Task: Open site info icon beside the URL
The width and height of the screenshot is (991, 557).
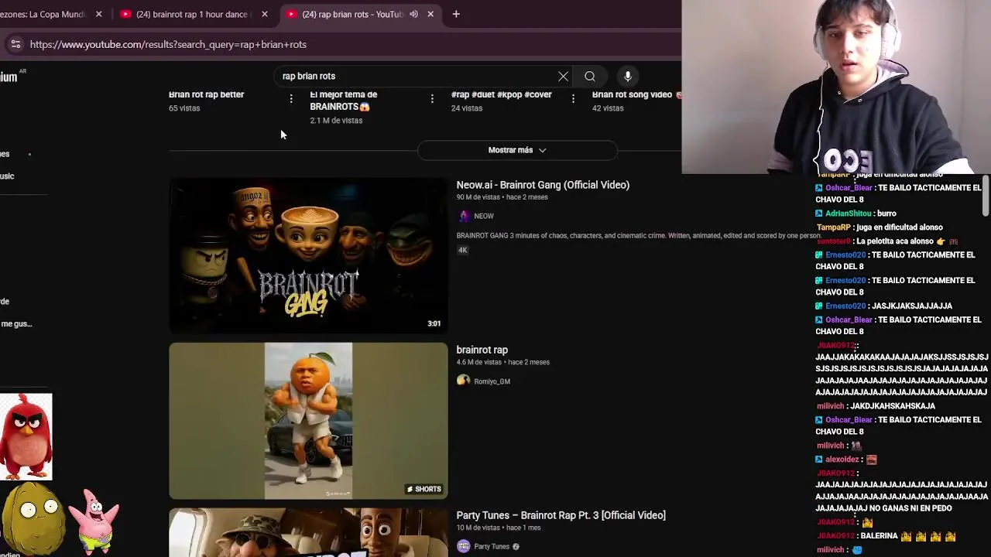Action: pos(15,44)
